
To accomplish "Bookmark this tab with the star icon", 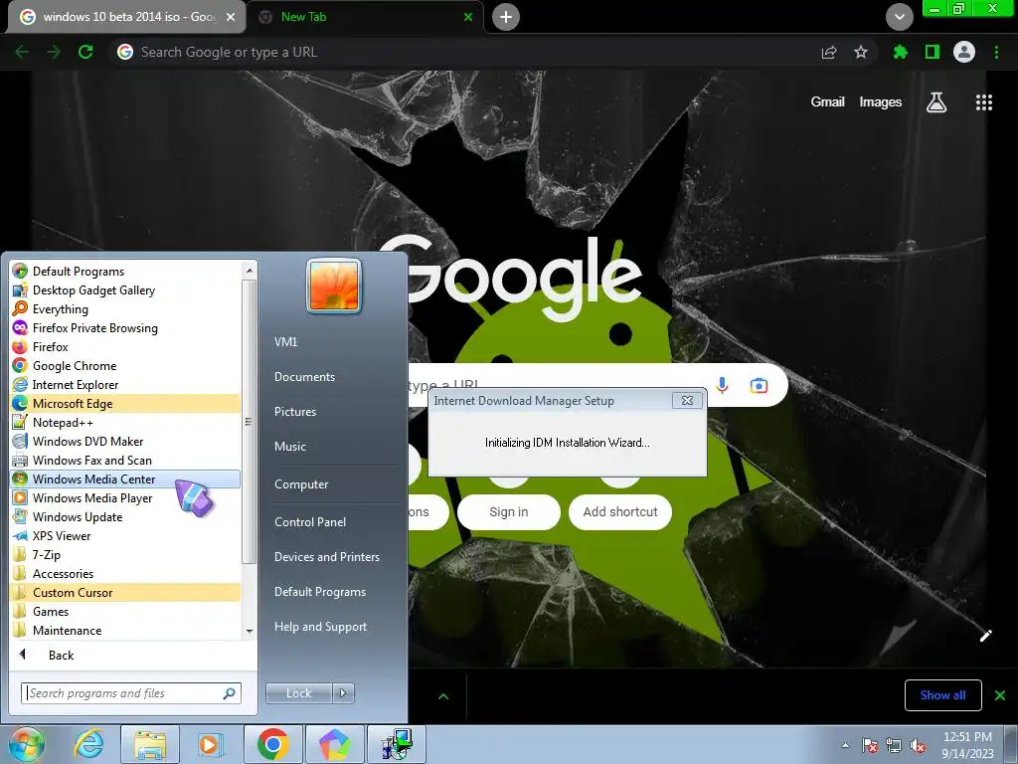I will coord(861,52).
